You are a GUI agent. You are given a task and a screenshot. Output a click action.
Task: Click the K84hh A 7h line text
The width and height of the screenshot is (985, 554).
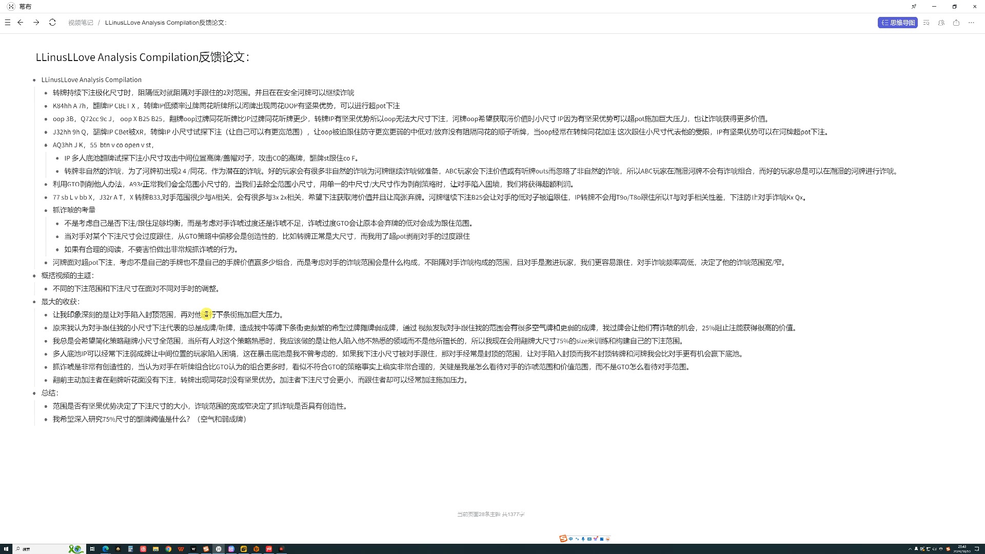point(226,106)
